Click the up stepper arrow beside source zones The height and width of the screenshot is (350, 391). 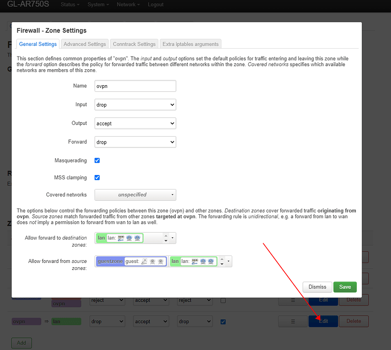tap(221, 259)
